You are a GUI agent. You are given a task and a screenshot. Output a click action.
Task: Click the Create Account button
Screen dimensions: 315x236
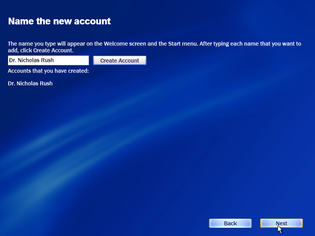(x=120, y=61)
